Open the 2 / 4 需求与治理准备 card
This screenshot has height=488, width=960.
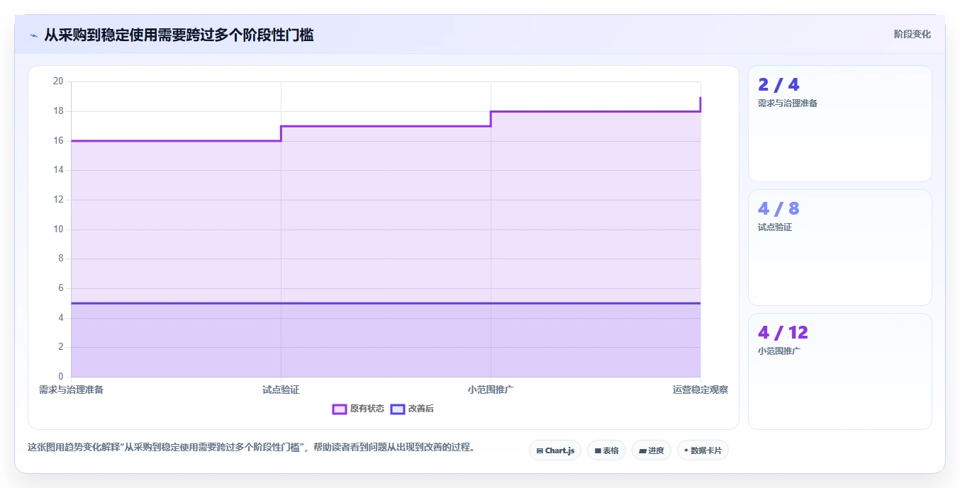click(839, 124)
